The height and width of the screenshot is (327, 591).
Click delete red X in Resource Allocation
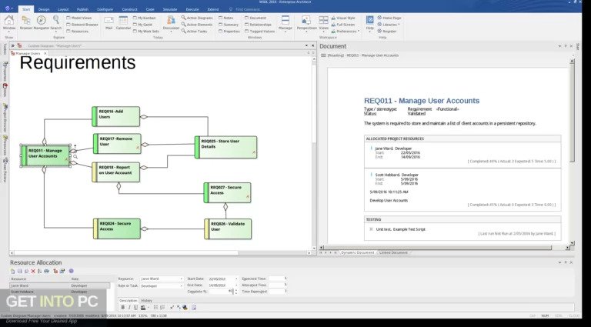tap(33, 271)
